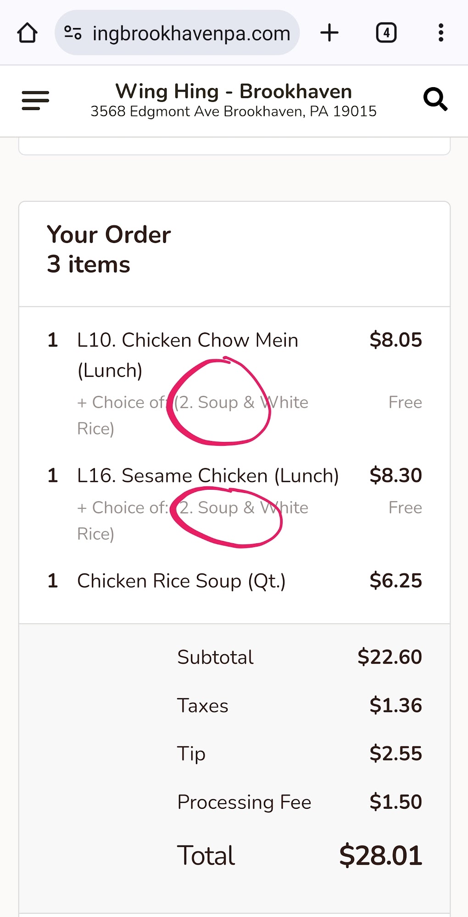The image size is (468, 917).
Task: Tap the search magnifier icon
Action: coord(435,99)
